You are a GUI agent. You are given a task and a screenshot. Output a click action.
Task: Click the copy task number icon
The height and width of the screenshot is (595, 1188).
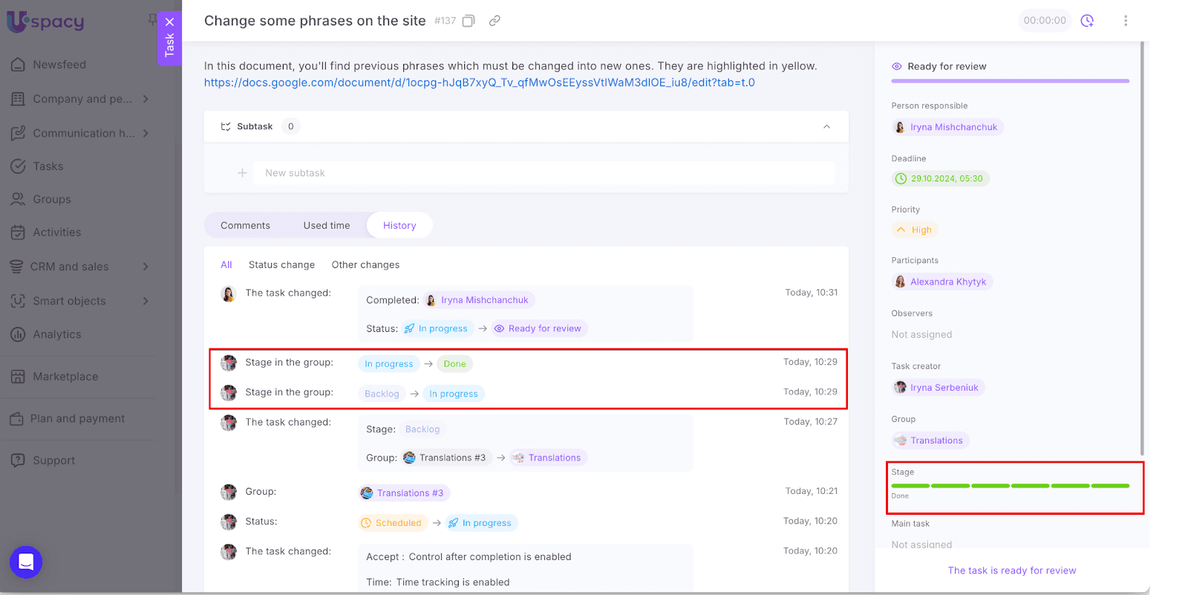(x=469, y=21)
